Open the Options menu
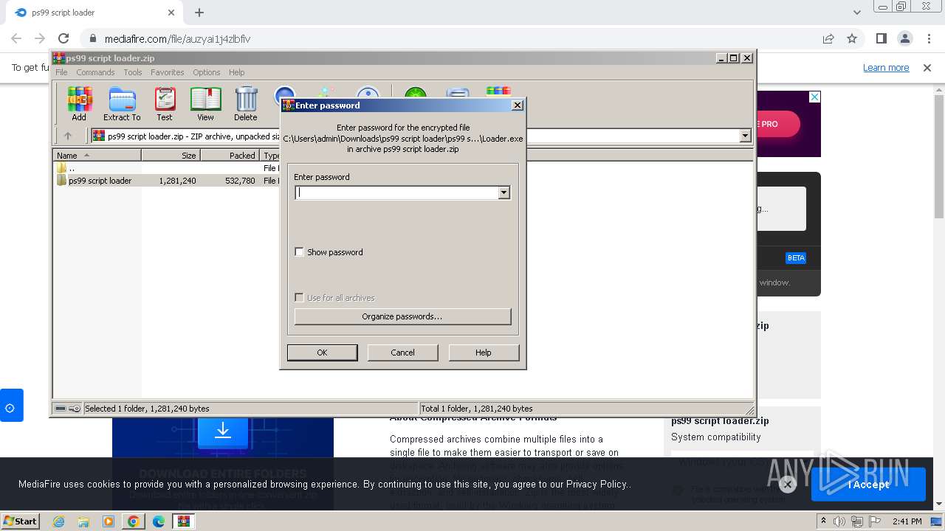The width and height of the screenshot is (945, 531). 207,72
